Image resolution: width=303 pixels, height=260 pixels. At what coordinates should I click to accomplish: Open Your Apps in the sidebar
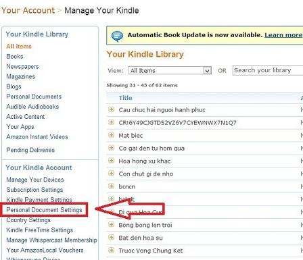tap(20, 127)
